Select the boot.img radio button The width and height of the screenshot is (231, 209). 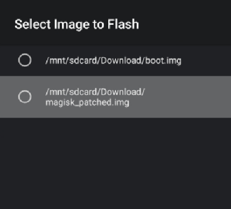point(25,60)
